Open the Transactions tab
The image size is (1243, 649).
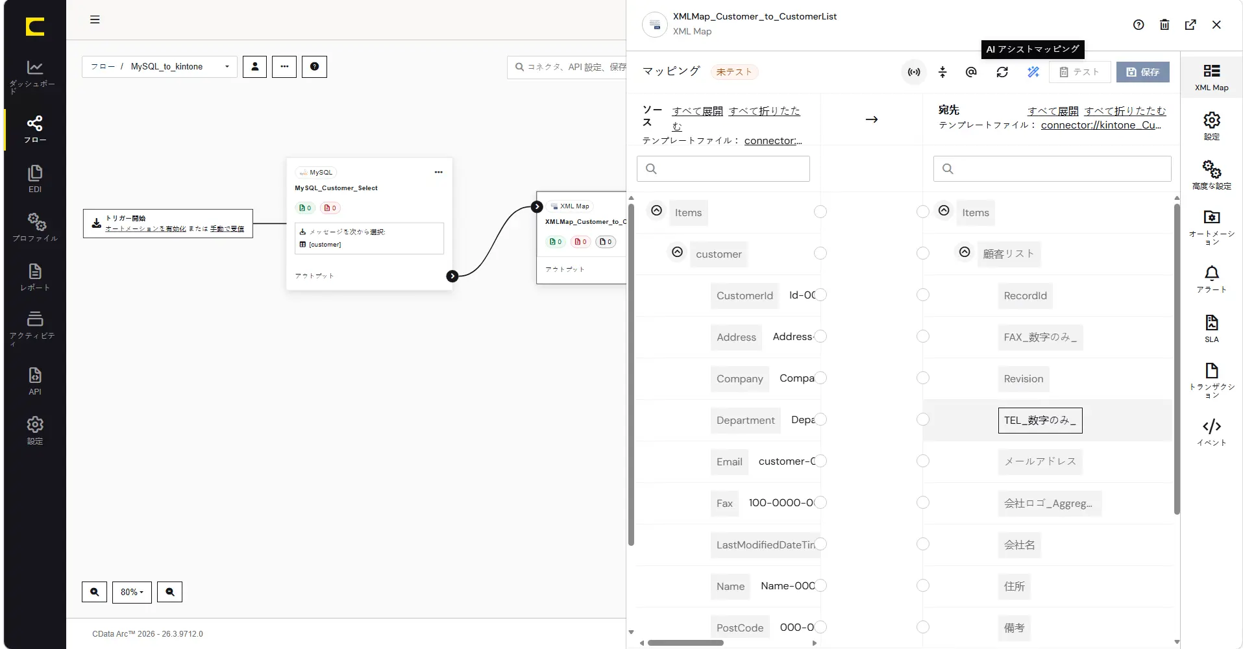1211,380
